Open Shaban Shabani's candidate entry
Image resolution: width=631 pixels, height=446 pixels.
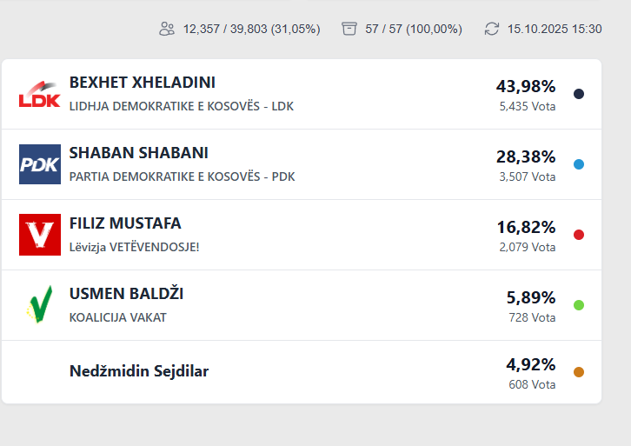139,153
